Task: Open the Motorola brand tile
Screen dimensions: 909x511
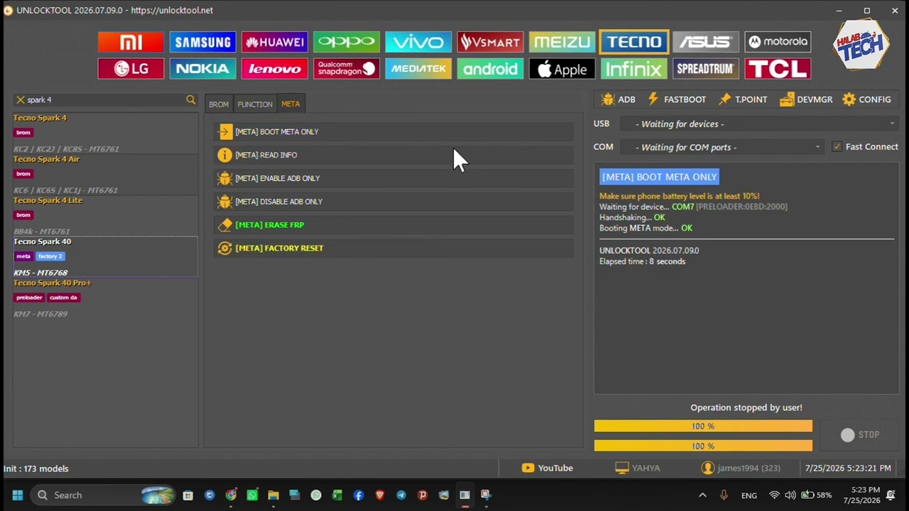Action: 778,42
